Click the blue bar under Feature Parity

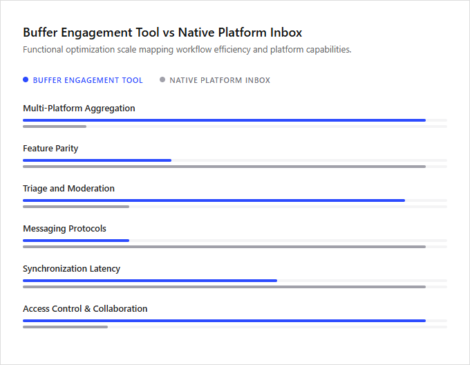tap(97, 160)
